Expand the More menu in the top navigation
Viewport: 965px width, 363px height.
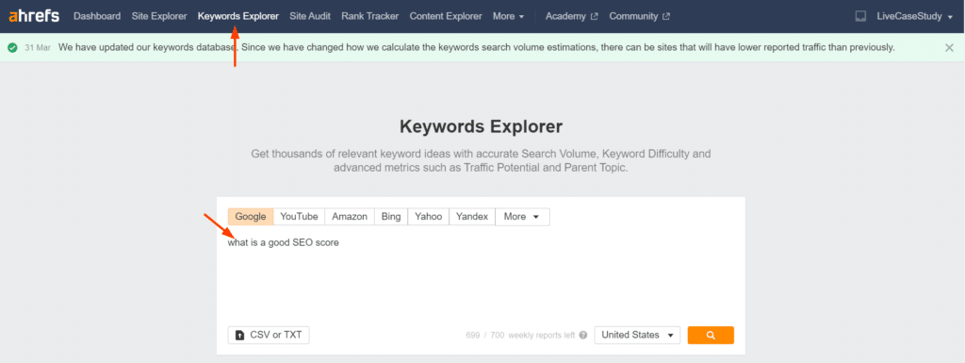click(508, 17)
